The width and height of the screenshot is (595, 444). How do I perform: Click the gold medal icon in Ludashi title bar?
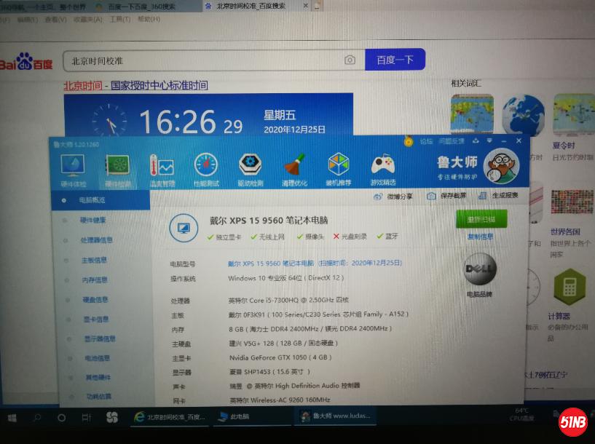pyautogui.click(x=409, y=141)
